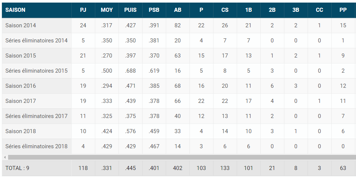Click the PP column header
The height and width of the screenshot is (177, 356).
point(343,10)
